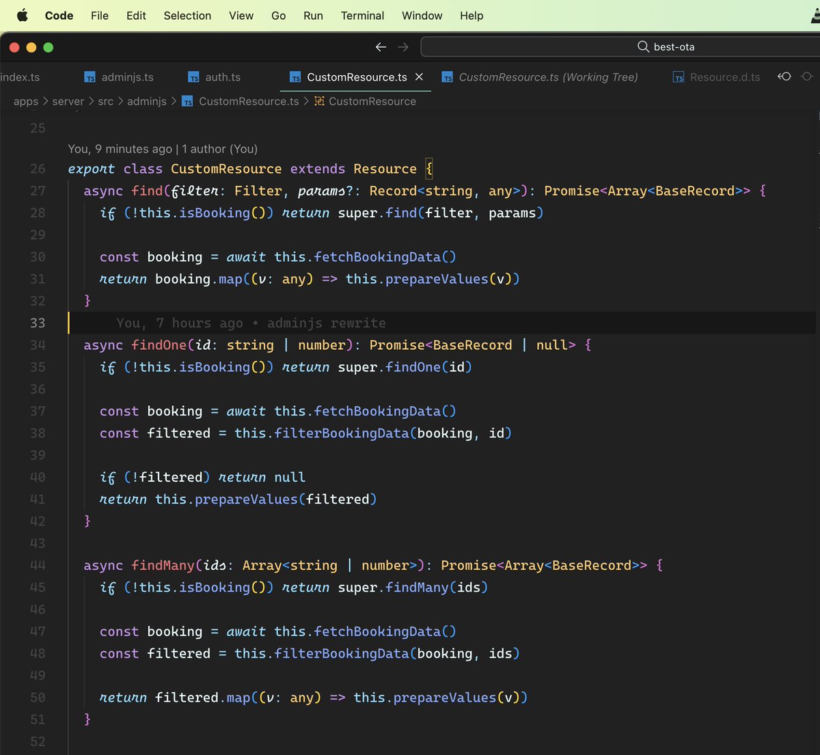Click the src breadcrumb segment
The height and width of the screenshot is (755, 820).
(105, 101)
